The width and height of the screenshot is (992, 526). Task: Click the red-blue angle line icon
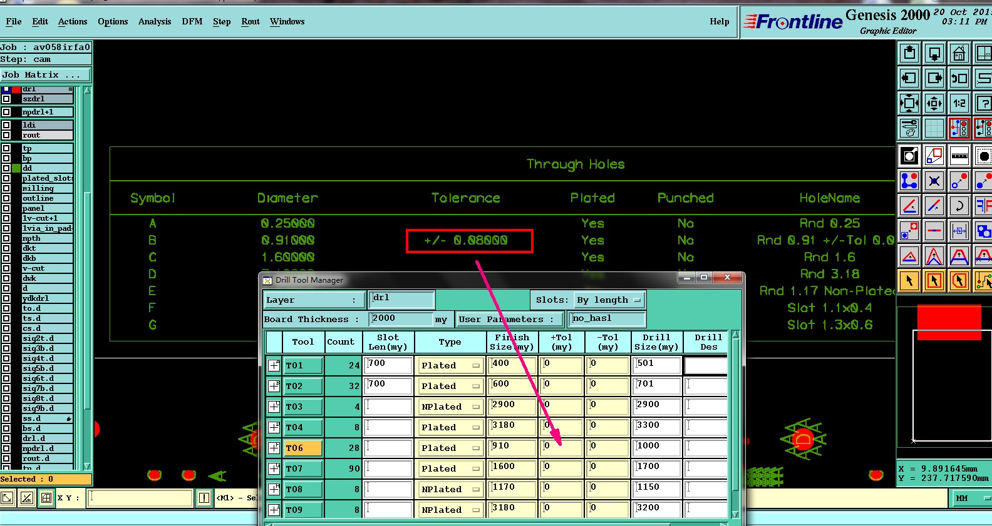909,205
